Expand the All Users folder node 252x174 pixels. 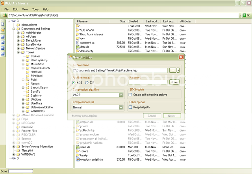tap(19, 37)
